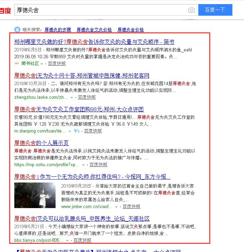Image resolution: width=244 pixels, height=252 pixels.
Task: Click the Baidu logo
Action: pos(5,10)
